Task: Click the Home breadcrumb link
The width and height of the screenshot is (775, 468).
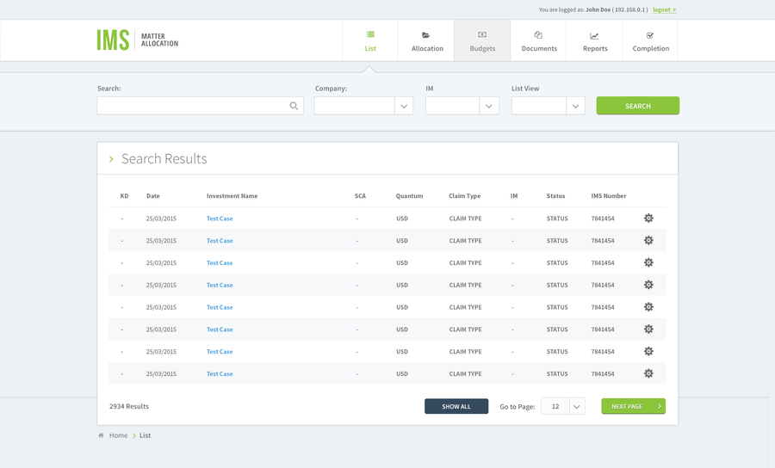Action: (118, 435)
